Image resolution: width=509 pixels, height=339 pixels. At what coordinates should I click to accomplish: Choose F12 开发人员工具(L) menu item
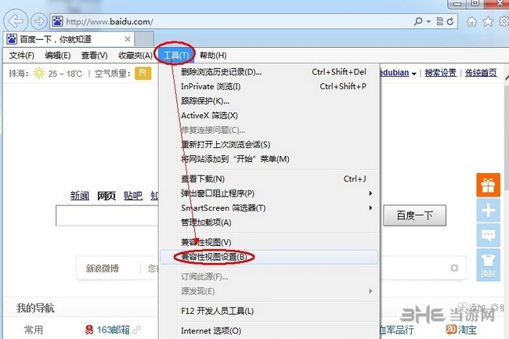pos(269,311)
